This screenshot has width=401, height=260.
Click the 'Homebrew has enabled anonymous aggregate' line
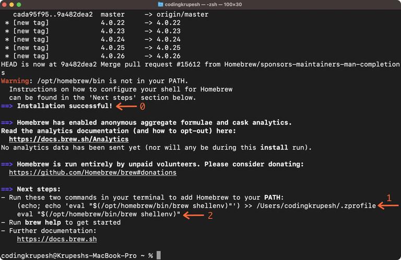146,122
